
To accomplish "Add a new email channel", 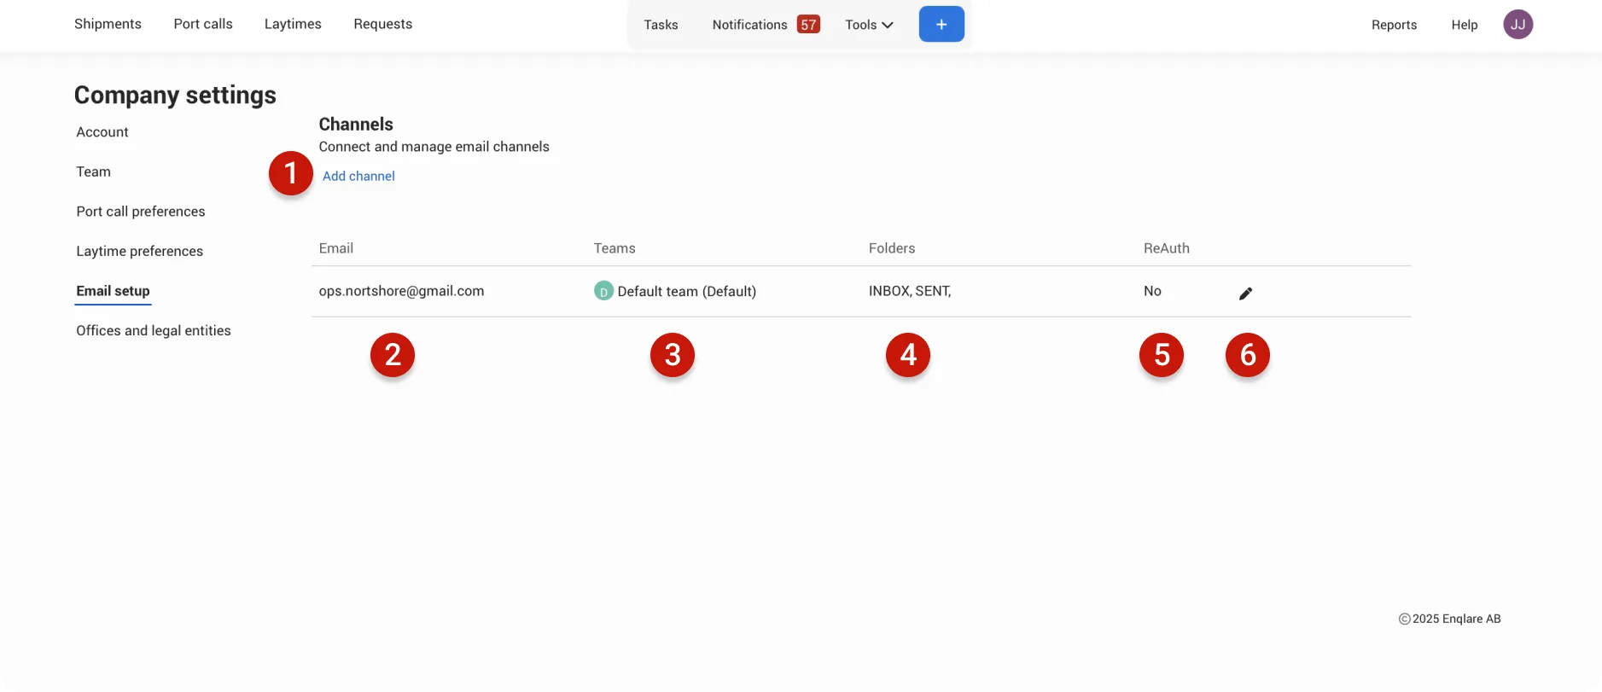I will click(358, 176).
